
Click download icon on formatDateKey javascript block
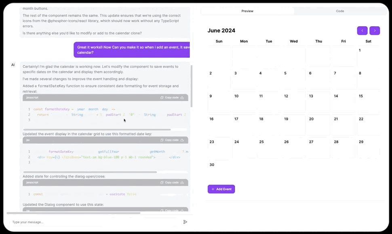[x=182, y=98]
